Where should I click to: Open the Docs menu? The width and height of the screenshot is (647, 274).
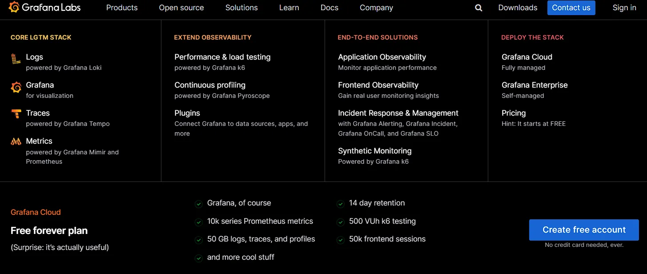pos(330,8)
